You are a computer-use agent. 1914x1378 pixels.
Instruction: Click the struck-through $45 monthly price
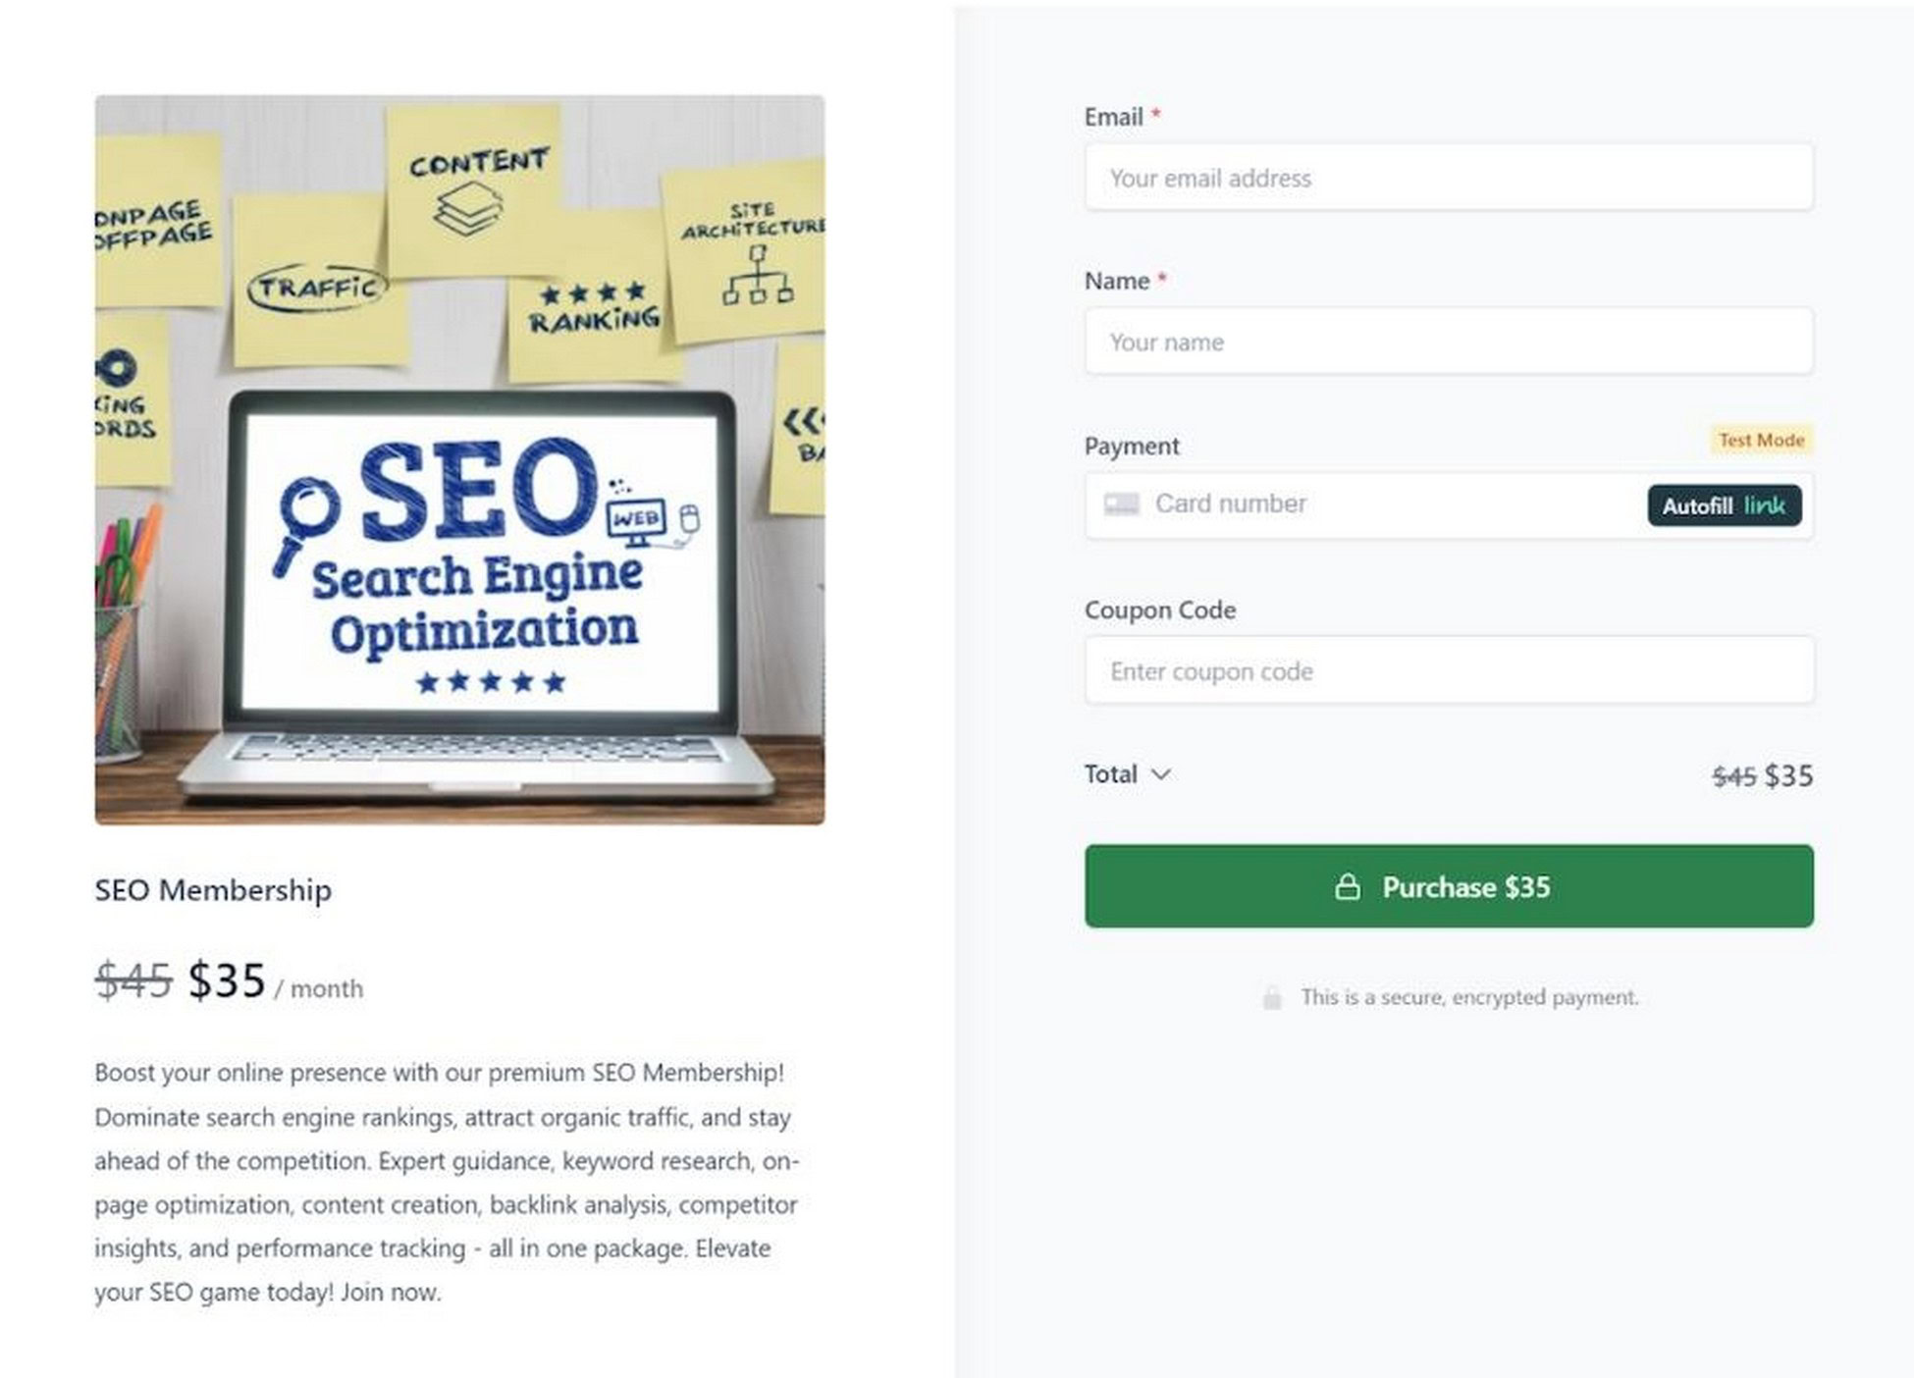pos(134,980)
